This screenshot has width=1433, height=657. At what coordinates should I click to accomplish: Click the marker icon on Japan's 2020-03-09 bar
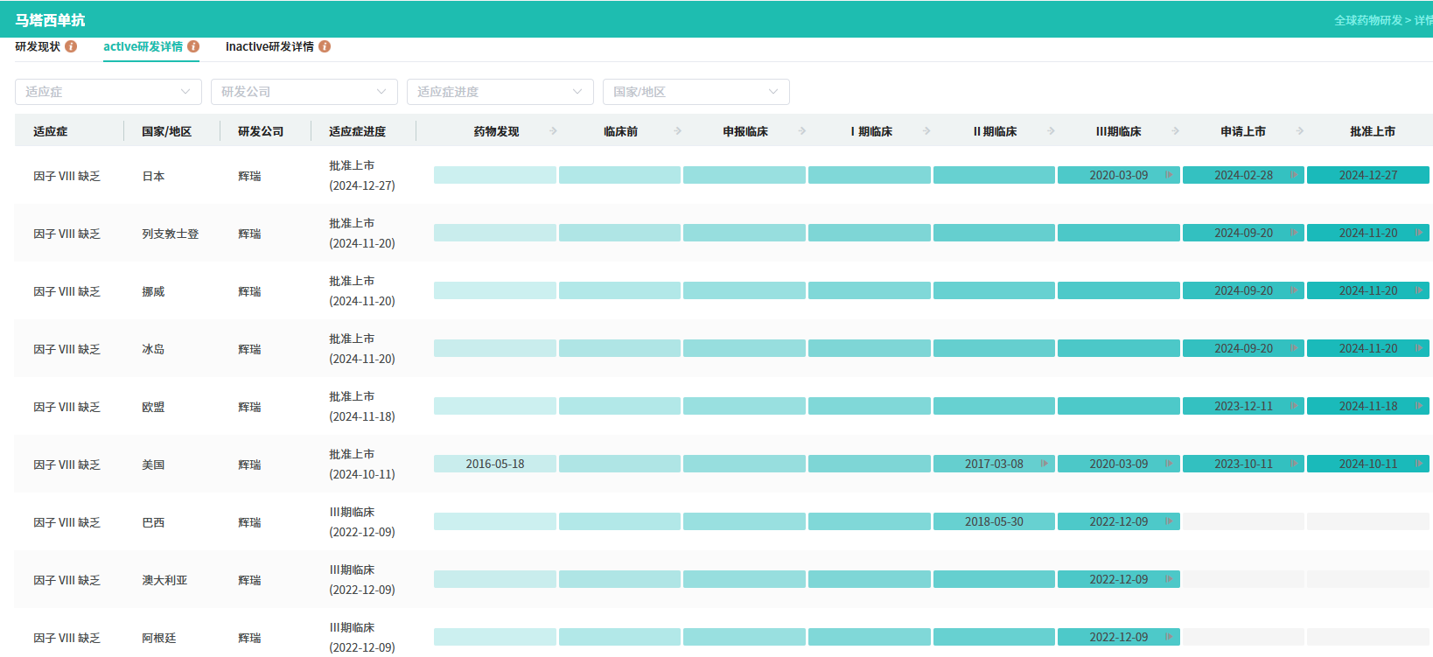(x=1169, y=175)
